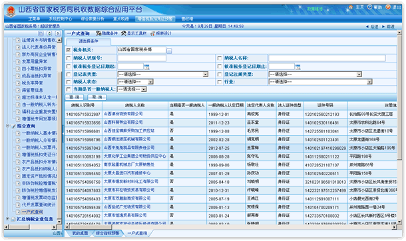This screenshot has width=406, height=241.
Task: Enable the 行业 checkbox
Action: [x=220, y=82]
